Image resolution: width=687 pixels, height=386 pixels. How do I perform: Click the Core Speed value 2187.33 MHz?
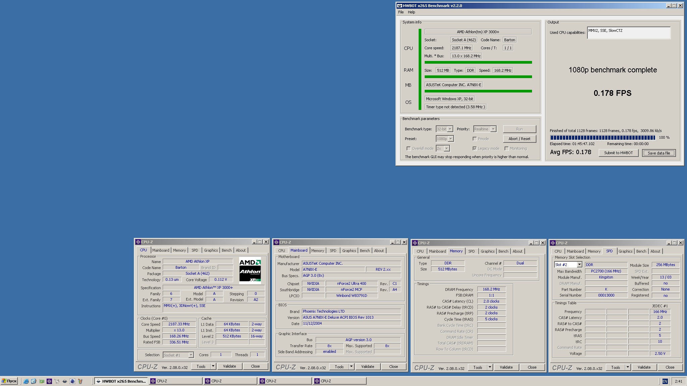point(179,324)
